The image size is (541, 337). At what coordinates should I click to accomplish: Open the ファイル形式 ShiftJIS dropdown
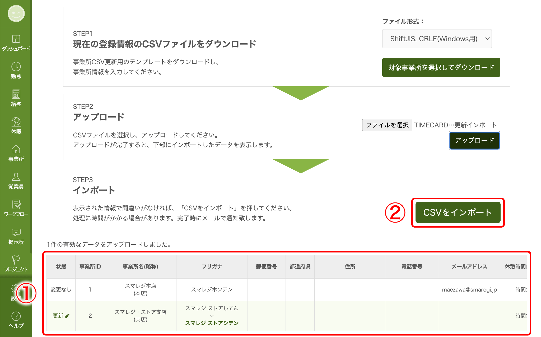tap(437, 39)
